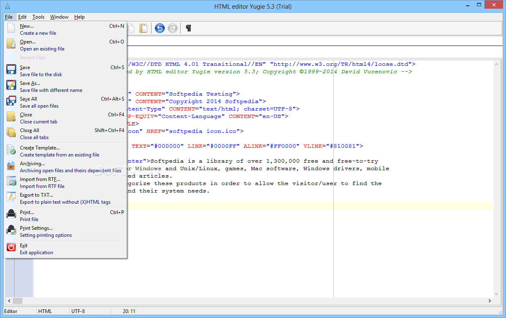Click the vertical scrollbar down arrow
Image resolution: width=506 pixels, height=318 pixels.
click(496, 293)
